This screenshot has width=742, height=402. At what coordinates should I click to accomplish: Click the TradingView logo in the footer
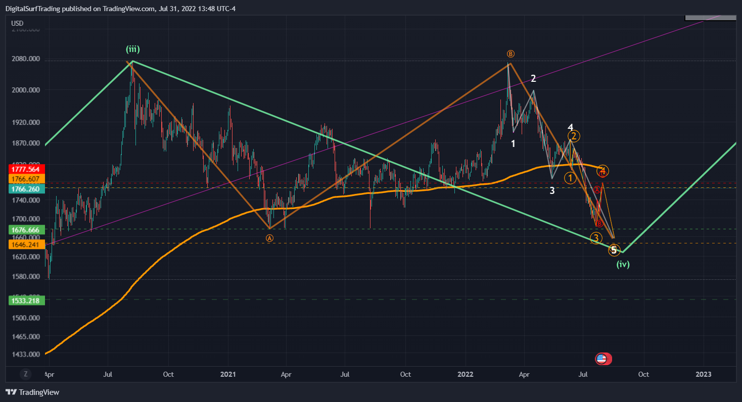click(x=32, y=392)
